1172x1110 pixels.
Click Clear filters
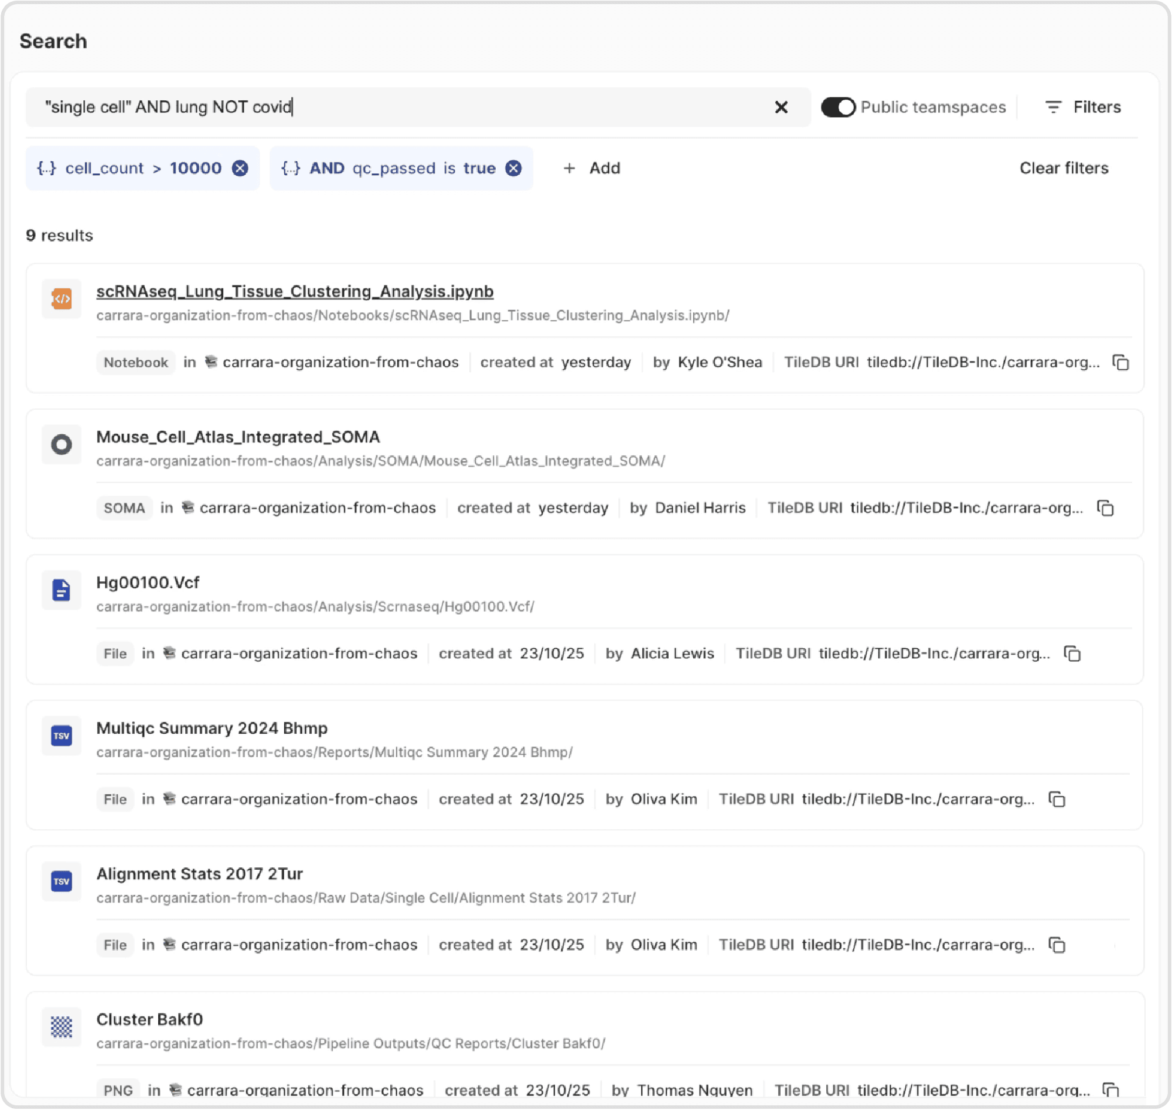click(1063, 168)
